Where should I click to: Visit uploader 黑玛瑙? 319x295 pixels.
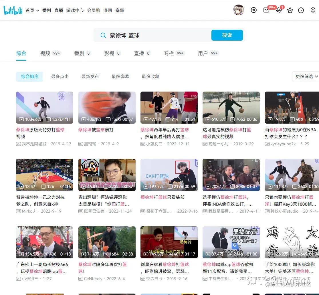click(90, 144)
